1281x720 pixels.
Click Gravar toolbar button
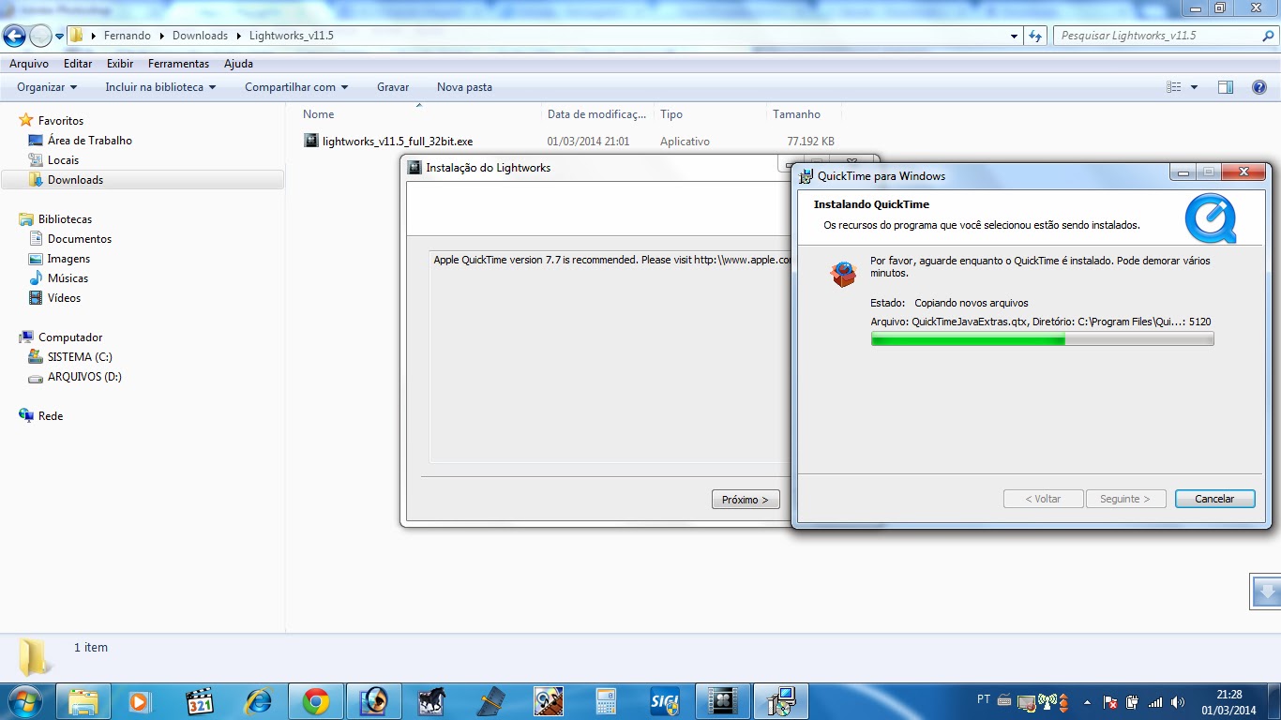pos(393,87)
